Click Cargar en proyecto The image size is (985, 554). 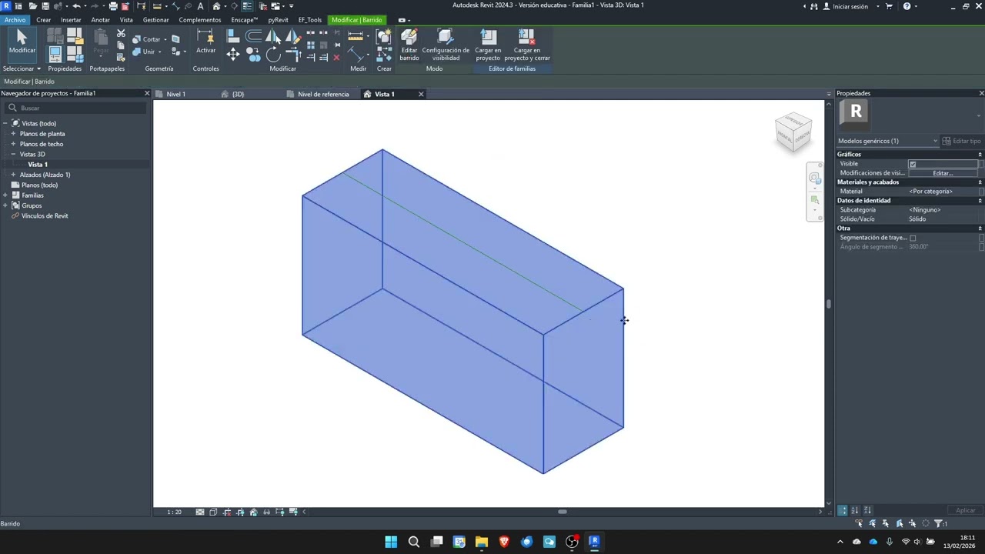[x=488, y=45]
